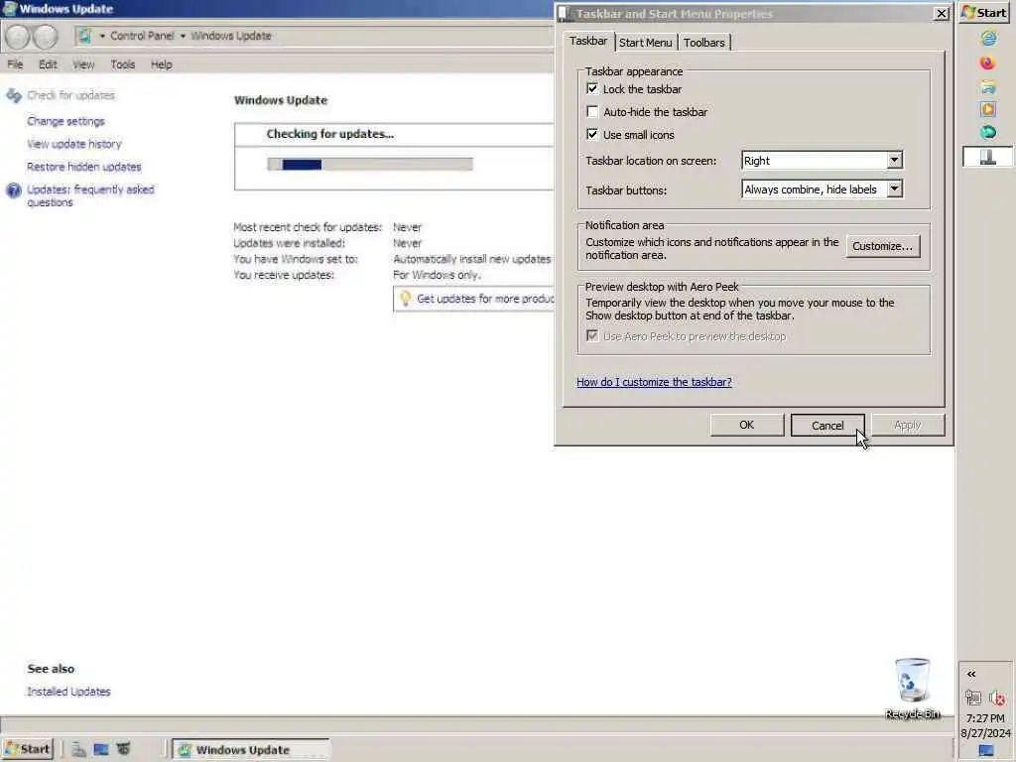The image size is (1016, 762).
Task: Open How do I customize the taskbar link
Action: (654, 382)
